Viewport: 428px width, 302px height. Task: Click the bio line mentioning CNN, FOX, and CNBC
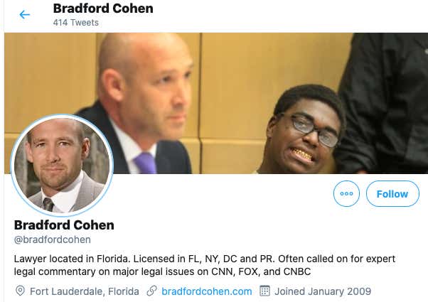[x=162, y=271]
